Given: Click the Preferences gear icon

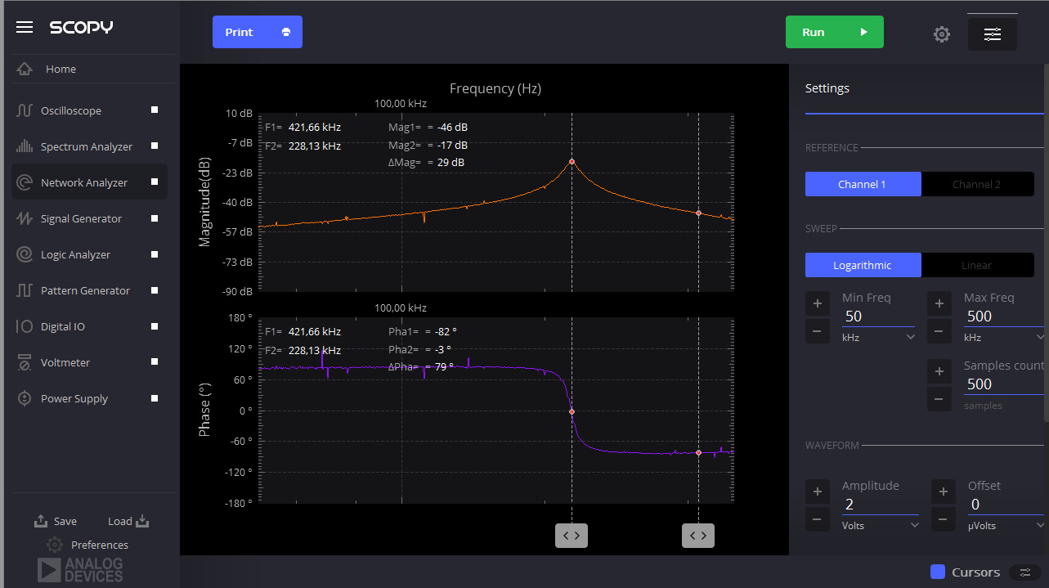Looking at the screenshot, I should coord(55,545).
